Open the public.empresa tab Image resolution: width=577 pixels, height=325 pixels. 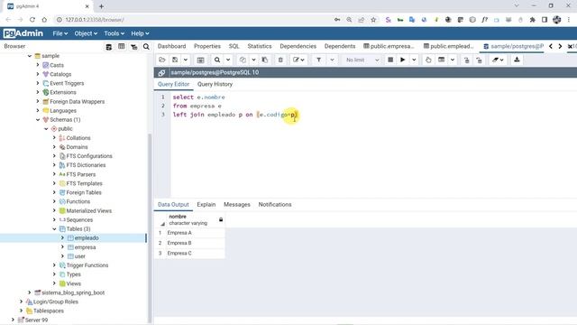(x=389, y=46)
